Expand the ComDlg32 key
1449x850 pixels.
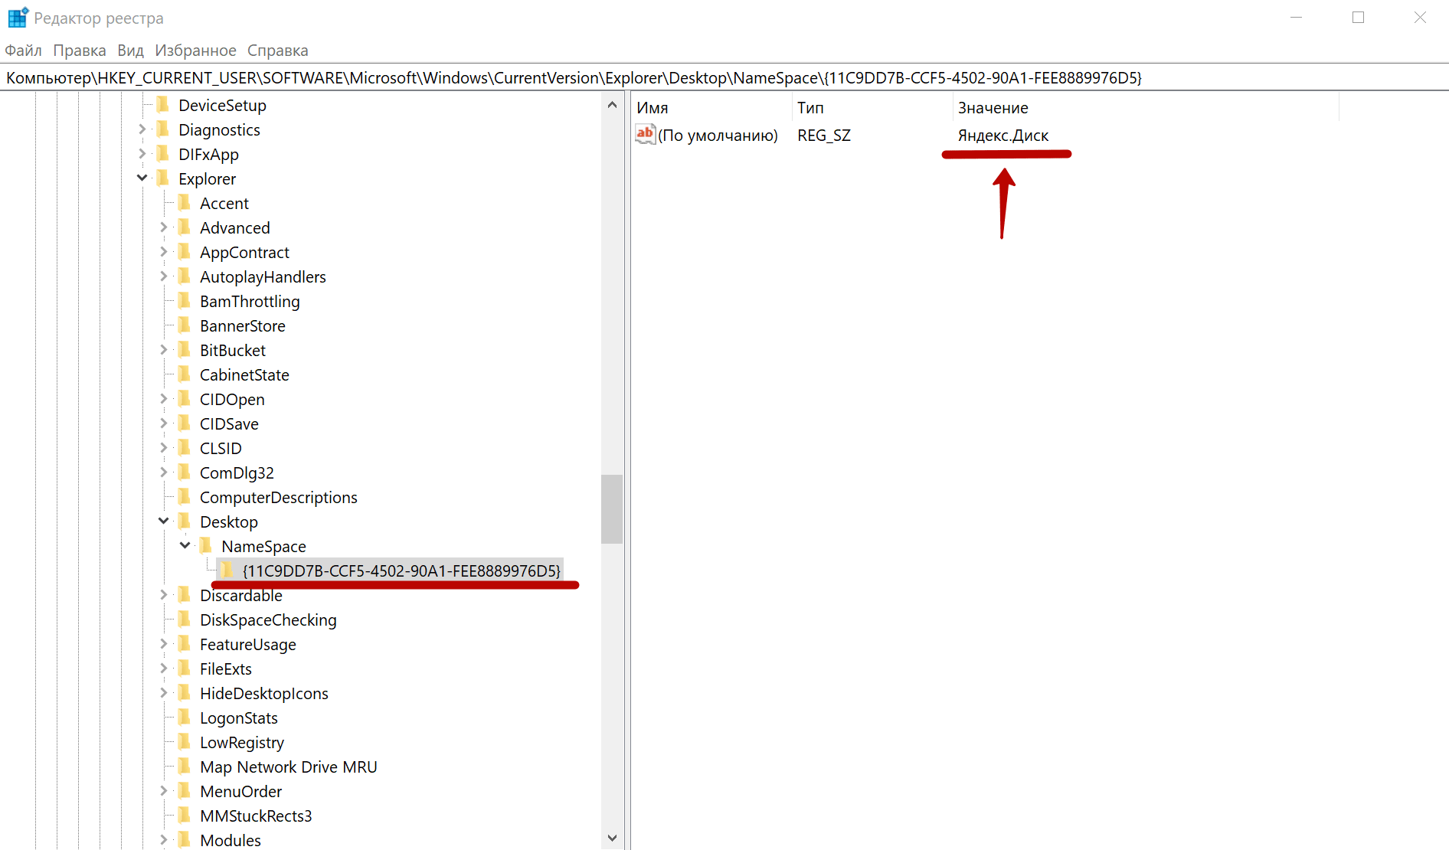click(163, 472)
